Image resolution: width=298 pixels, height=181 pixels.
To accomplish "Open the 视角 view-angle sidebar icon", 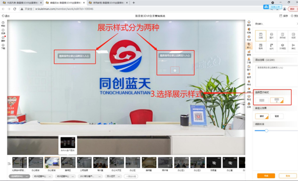I will click(x=249, y=31).
